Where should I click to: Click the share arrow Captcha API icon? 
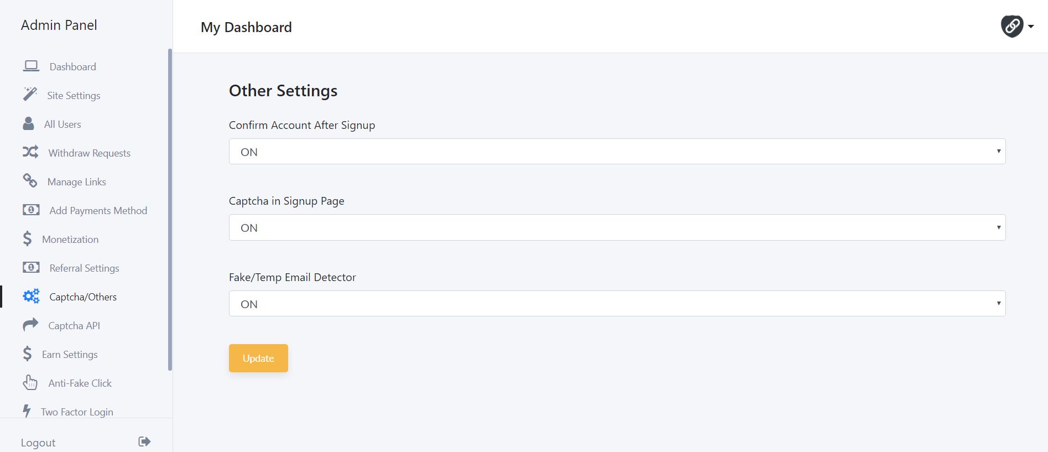pos(30,325)
